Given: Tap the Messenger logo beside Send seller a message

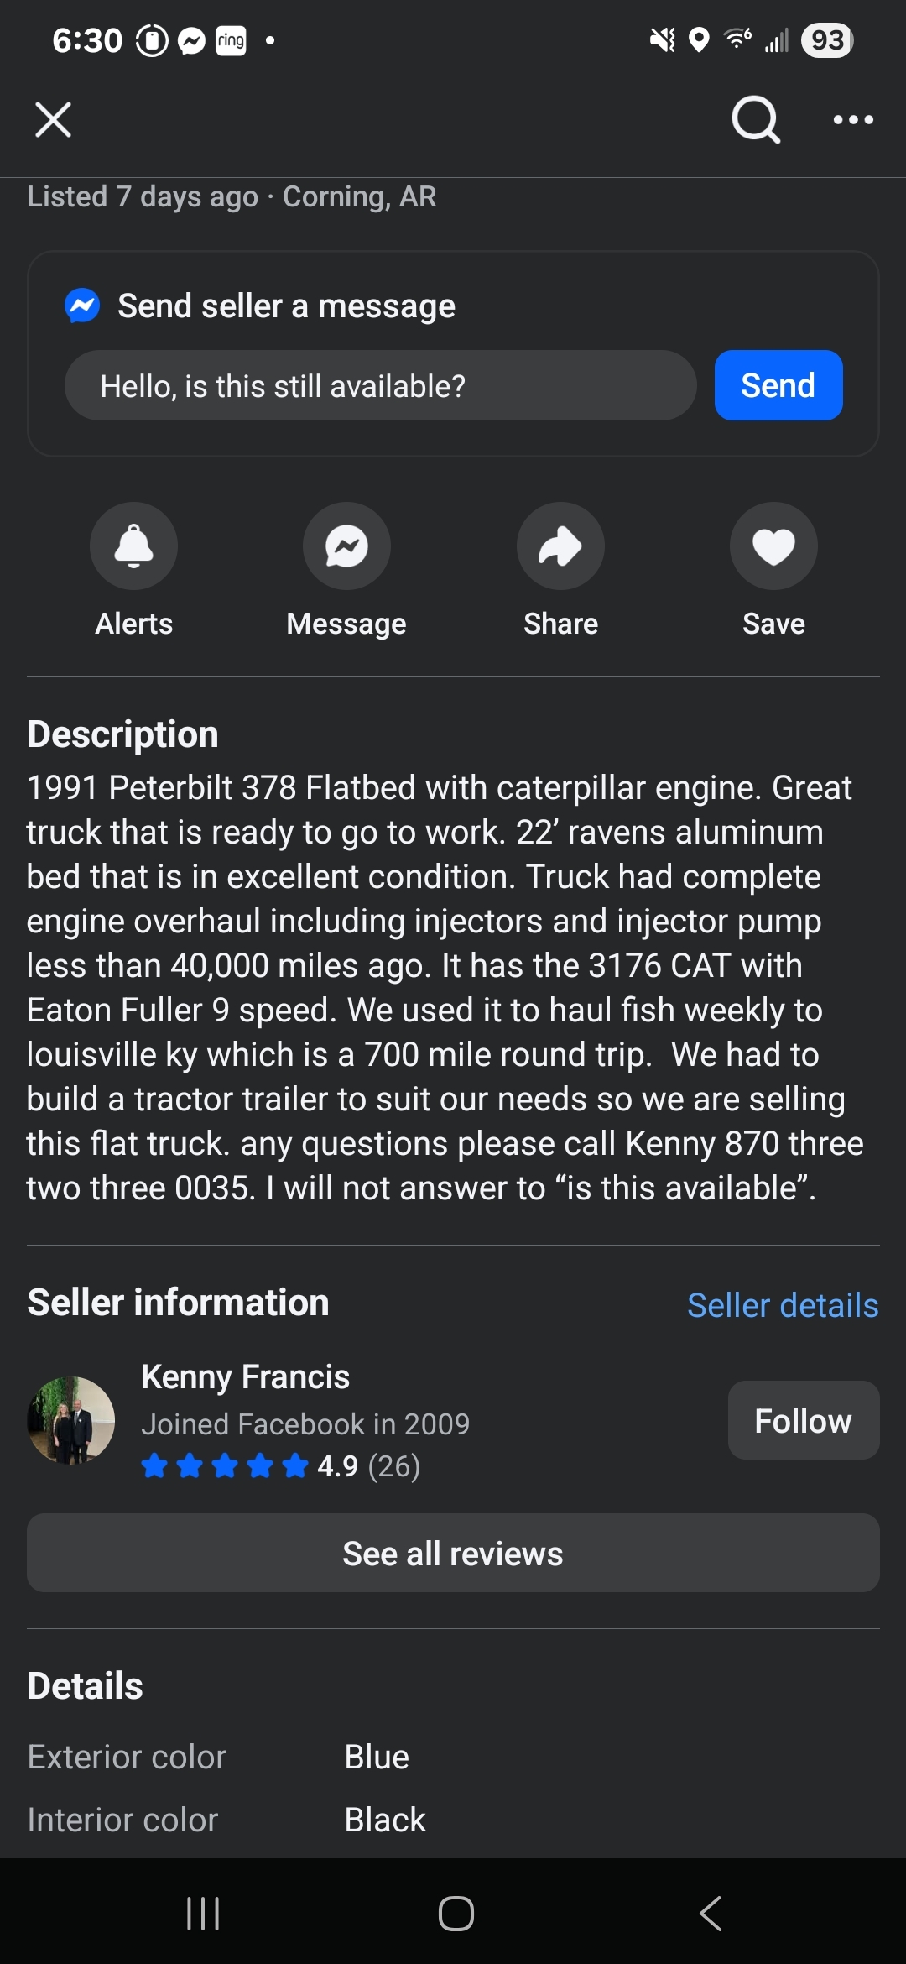Looking at the screenshot, I should click(x=82, y=306).
